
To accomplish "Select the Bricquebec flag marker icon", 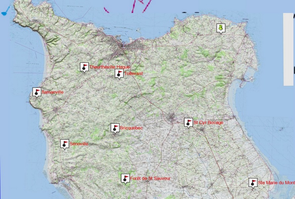I will click(115, 128).
